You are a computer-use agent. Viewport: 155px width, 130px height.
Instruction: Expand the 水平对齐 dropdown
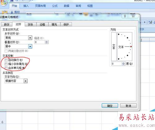[30, 38]
